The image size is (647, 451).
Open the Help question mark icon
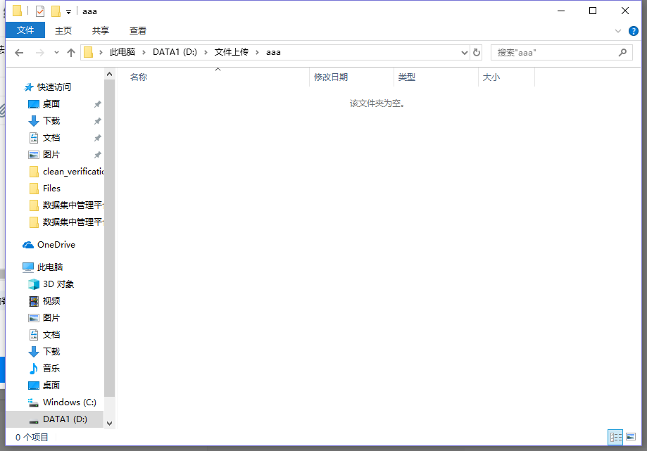[634, 31]
